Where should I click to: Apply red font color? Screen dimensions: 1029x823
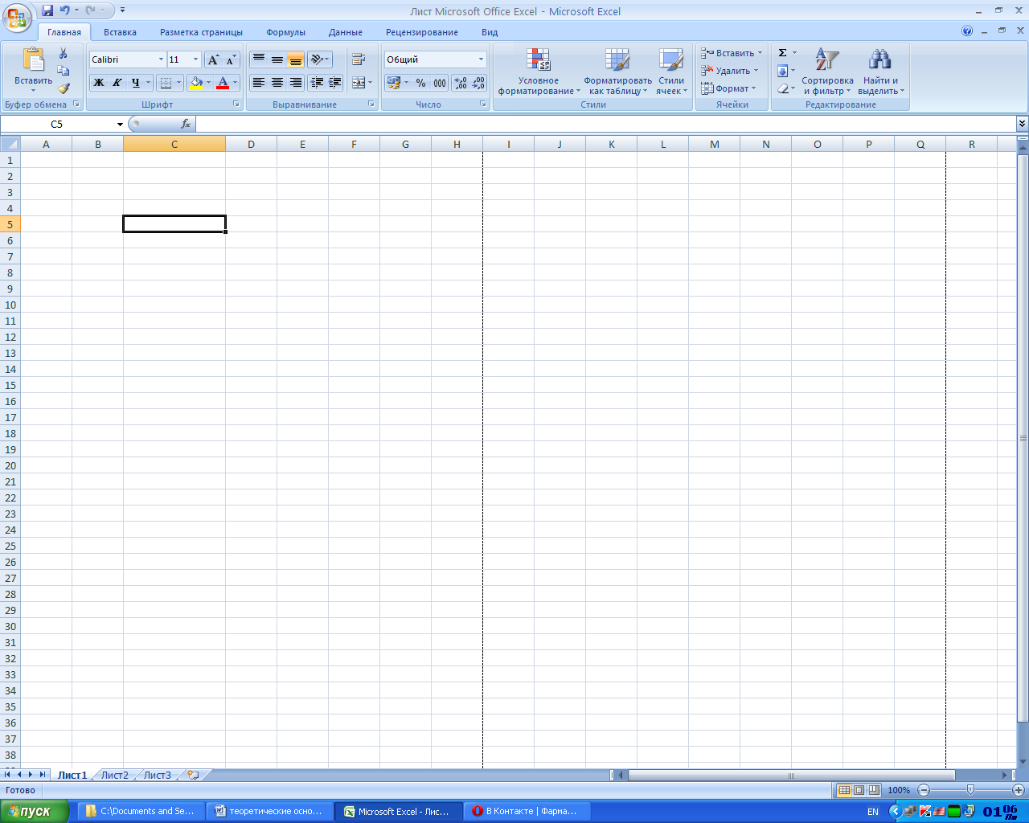coord(223,83)
